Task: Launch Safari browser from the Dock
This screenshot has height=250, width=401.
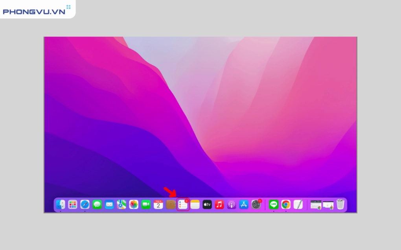Action: click(x=85, y=204)
